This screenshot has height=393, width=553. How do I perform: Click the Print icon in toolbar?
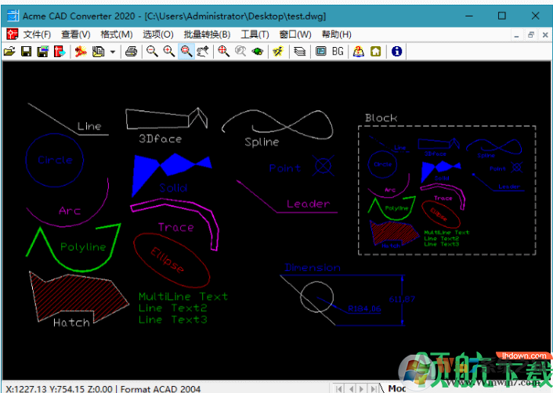(132, 52)
